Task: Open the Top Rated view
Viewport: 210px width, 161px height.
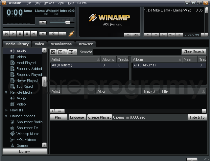Action: tap(25, 86)
